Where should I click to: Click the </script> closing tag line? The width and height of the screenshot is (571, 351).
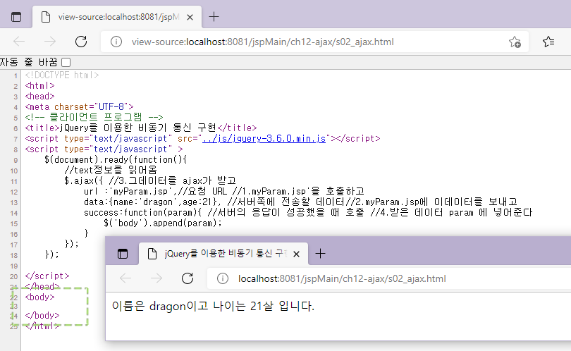click(47, 276)
